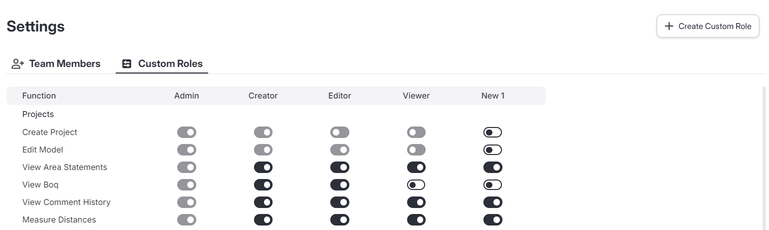
Task: Click the Editor column header
Action: click(340, 95)
